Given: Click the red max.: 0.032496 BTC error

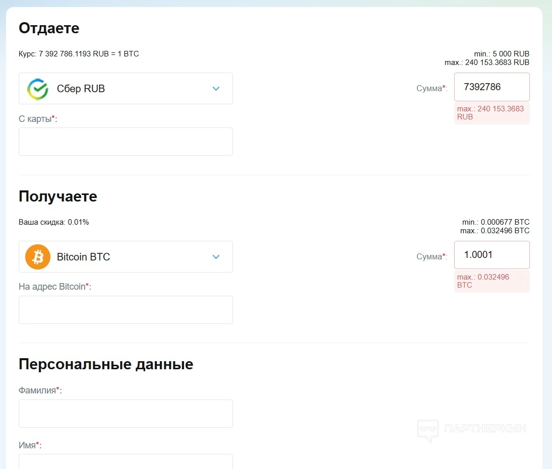Looking at the screenshot, I should 492,281.
